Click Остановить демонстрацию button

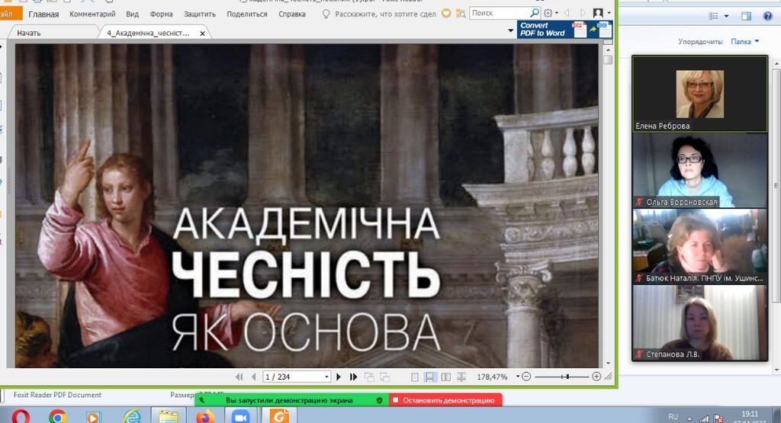[x=445, y=400]
